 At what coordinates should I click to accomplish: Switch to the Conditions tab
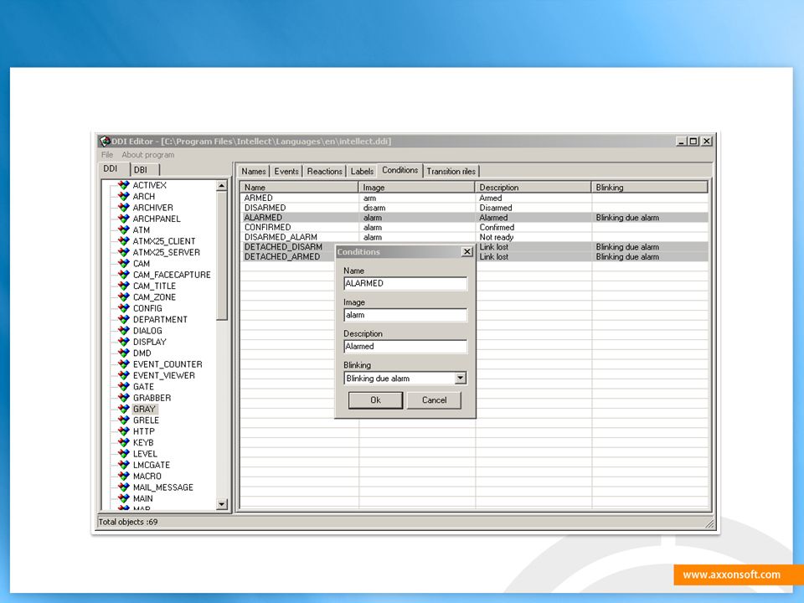point(400,170)
